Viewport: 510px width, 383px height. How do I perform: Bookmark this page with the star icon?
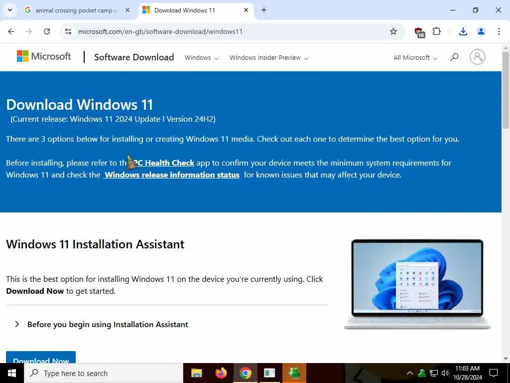(x=393, y=31)
